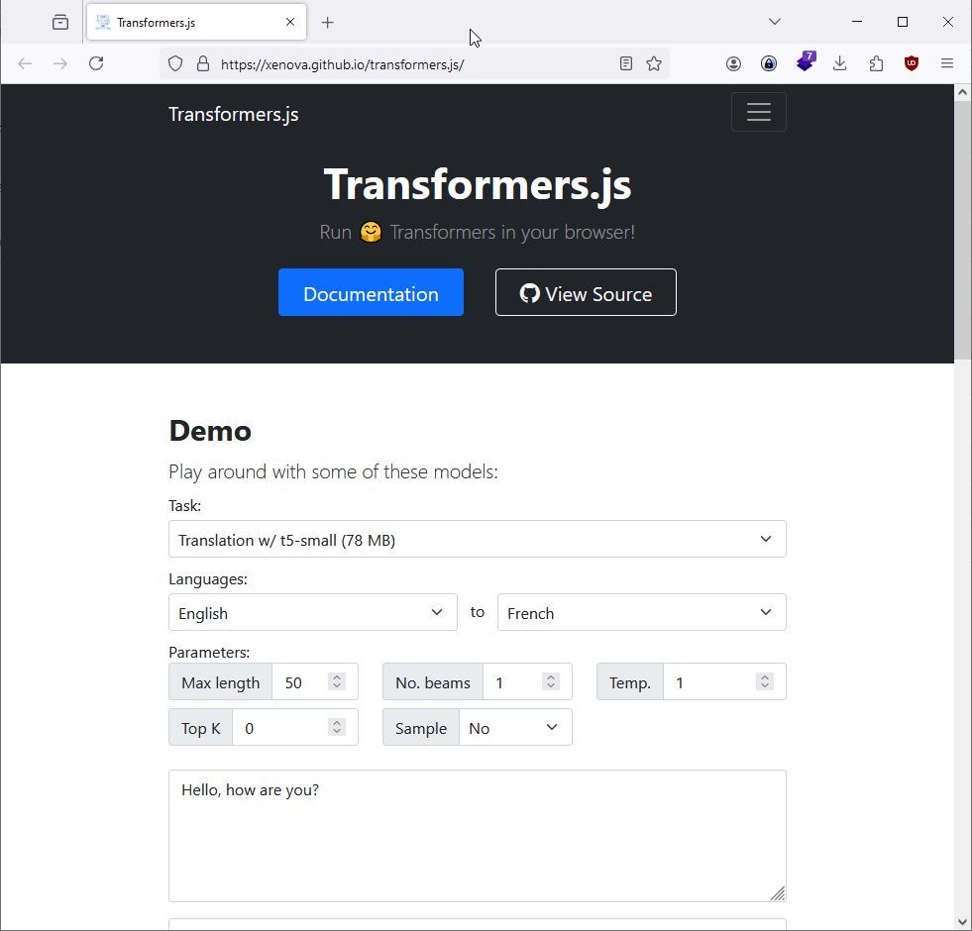Image resolution: width=972 pixels, height=931 pixels.
Task: Open the tracking protection shield panel
Action: click(175, 63)
